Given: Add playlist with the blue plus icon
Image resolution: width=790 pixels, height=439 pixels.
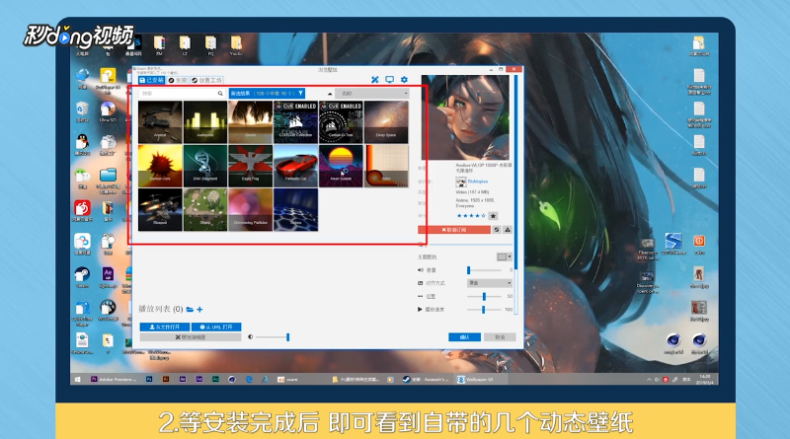Looking at the screenshot, I should pyautogui.click(x=199, y=309).
